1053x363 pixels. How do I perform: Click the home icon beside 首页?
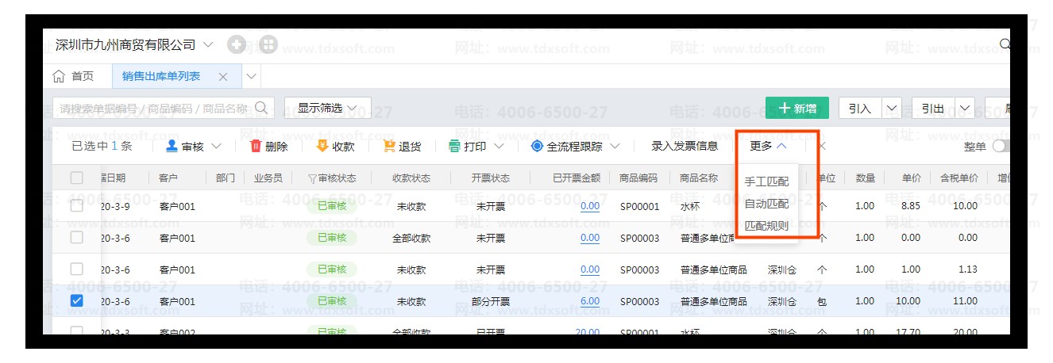pyautogui.click(x=58, y=77)
